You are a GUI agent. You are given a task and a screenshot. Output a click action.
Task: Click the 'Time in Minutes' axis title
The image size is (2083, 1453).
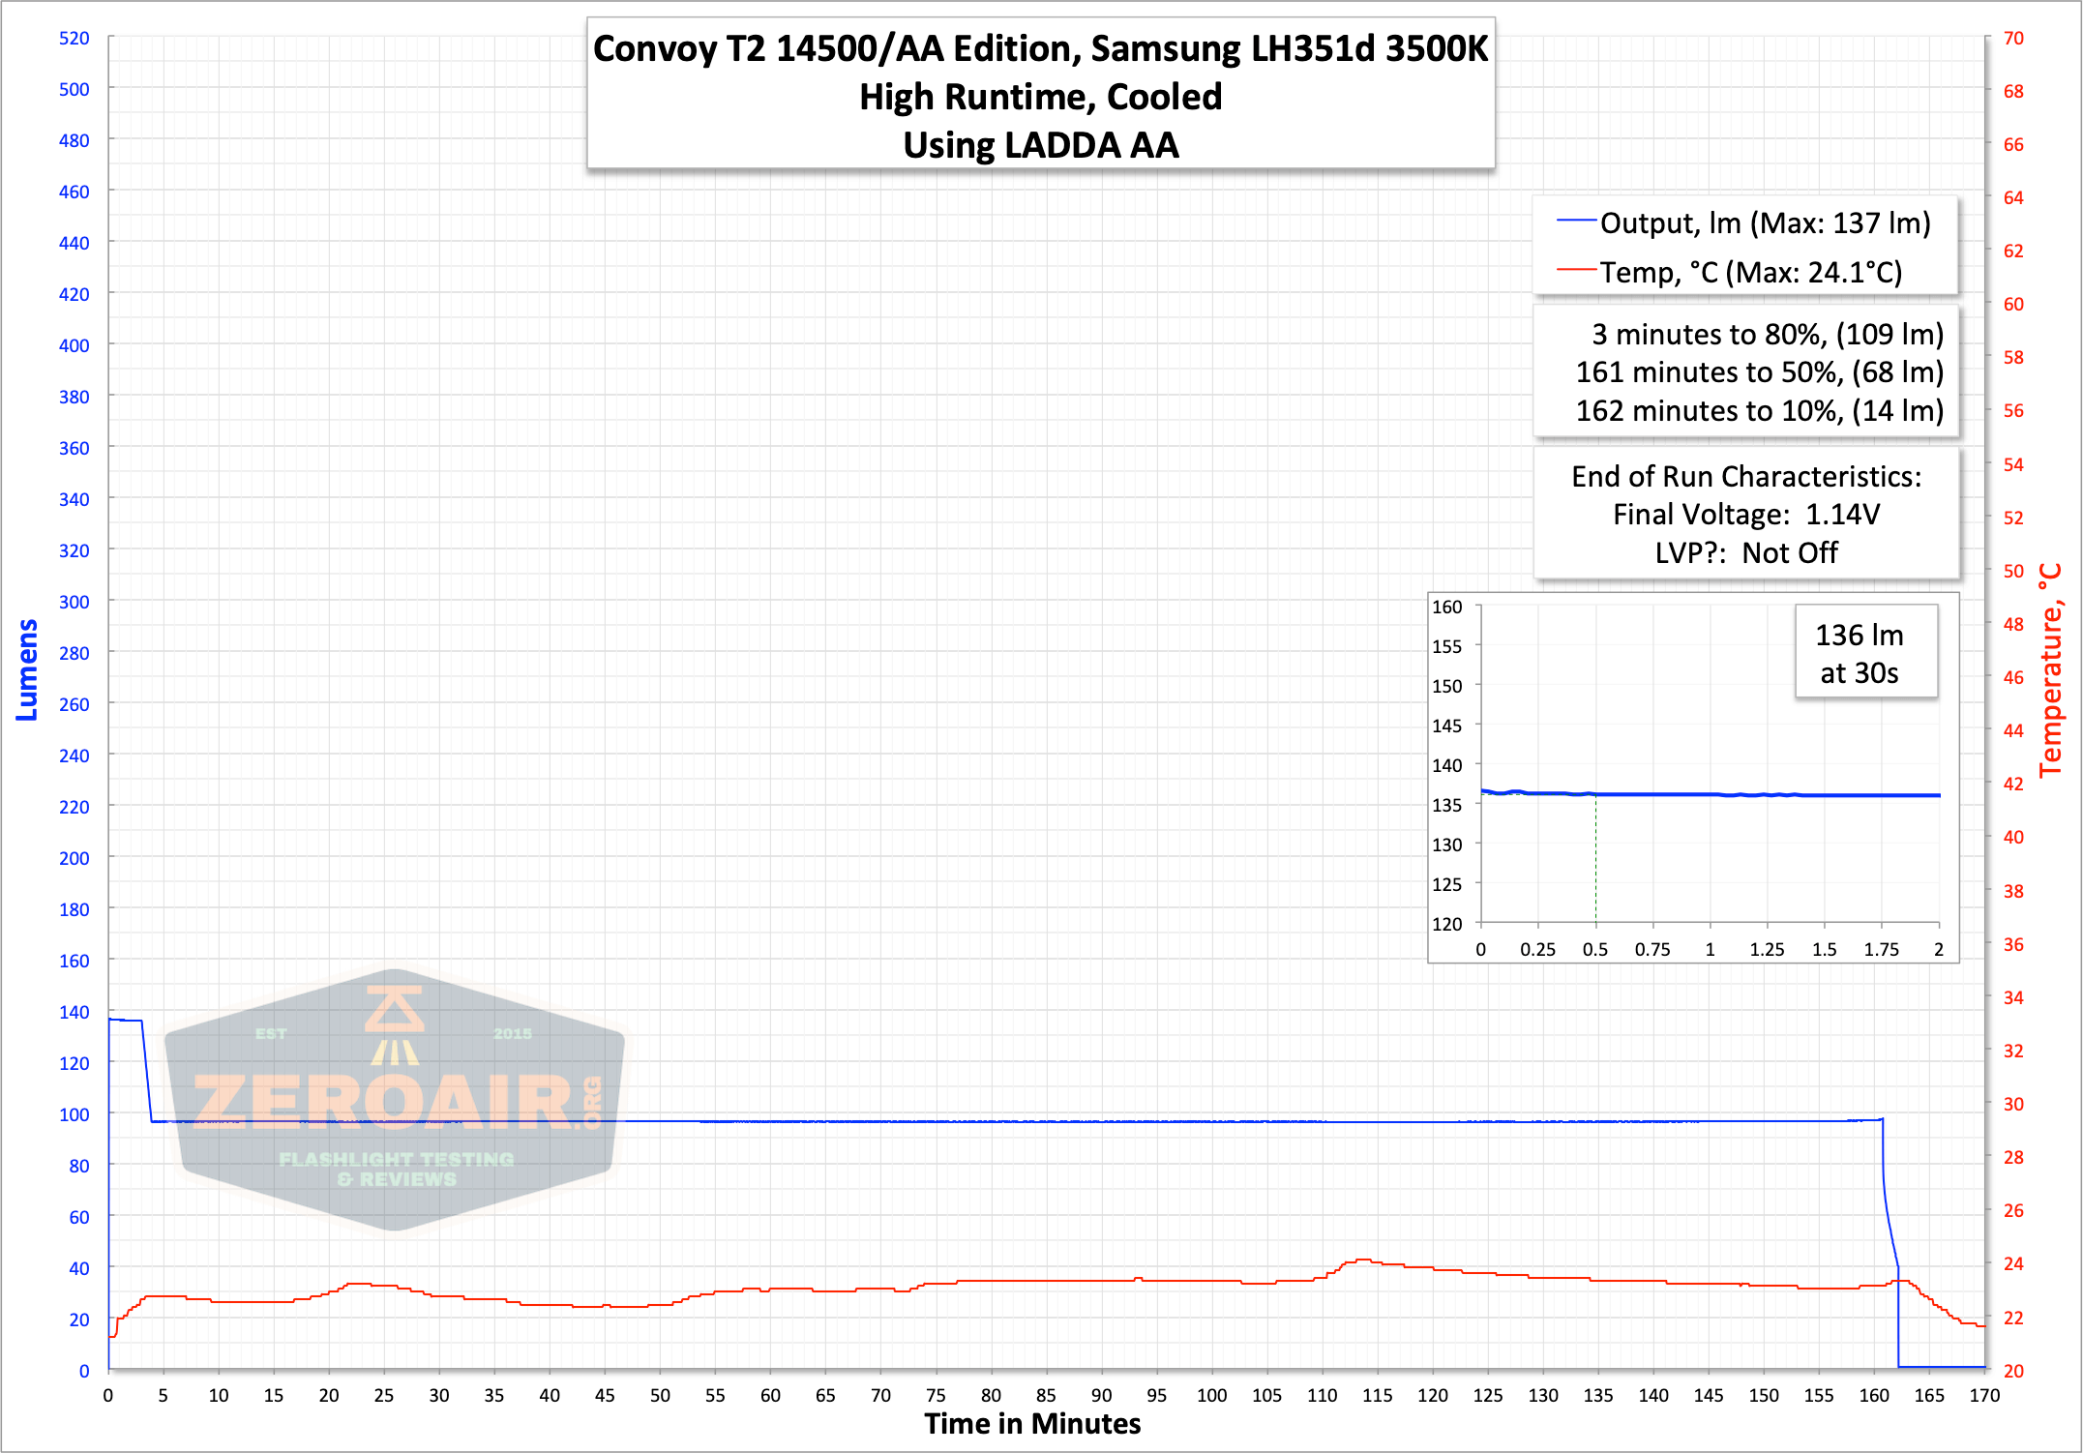point(1032,1424)
